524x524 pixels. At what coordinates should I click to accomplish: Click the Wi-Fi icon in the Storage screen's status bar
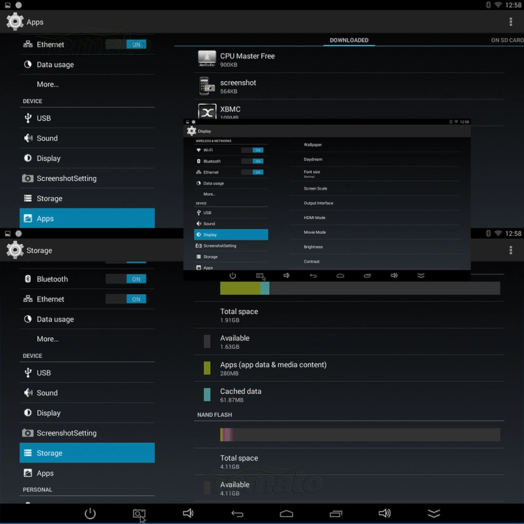pos(498,233)
